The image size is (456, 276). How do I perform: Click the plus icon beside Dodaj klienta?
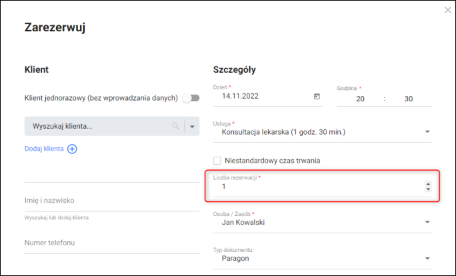coord(72,149)
